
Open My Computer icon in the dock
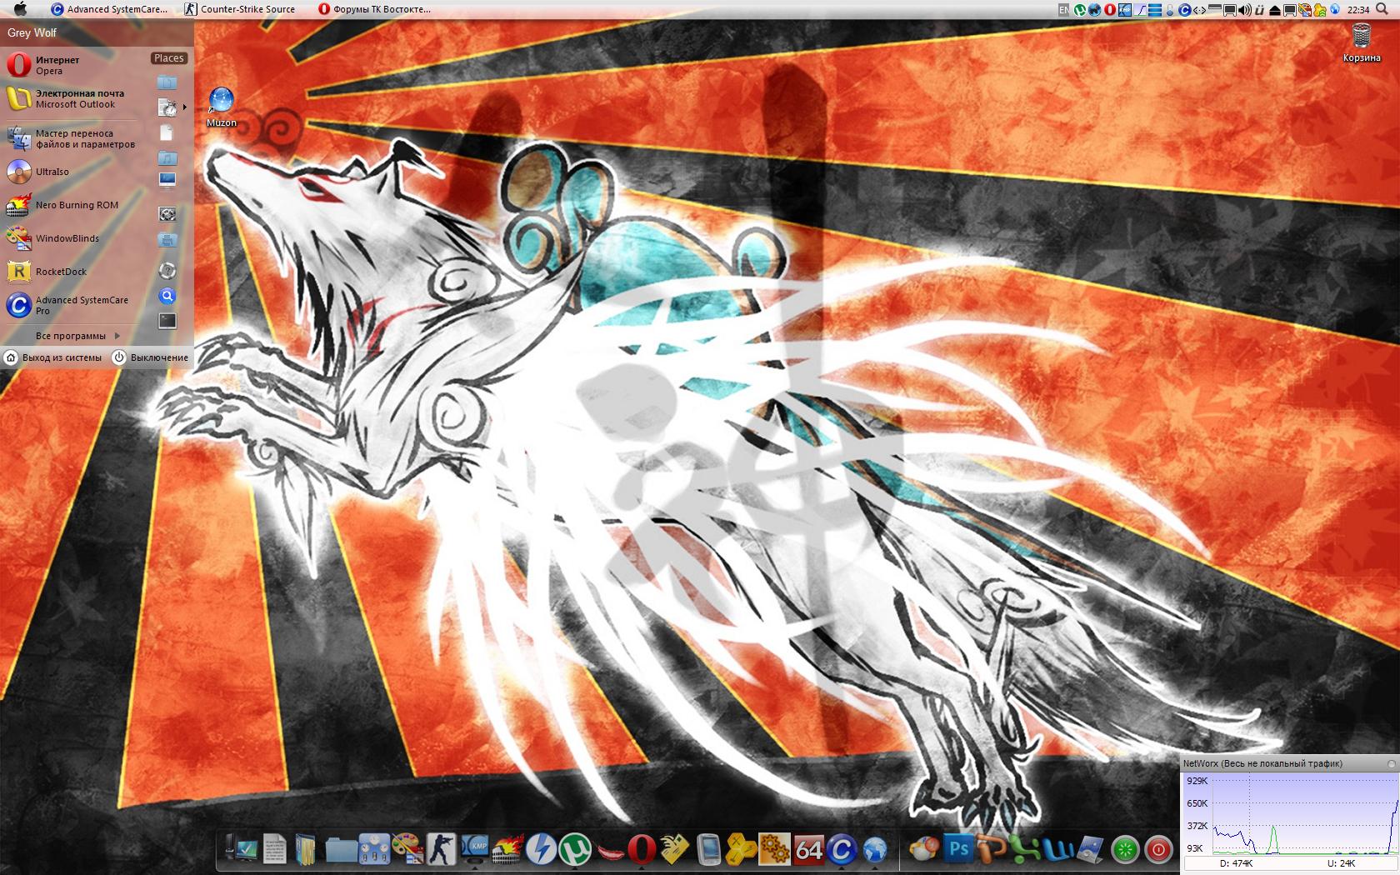click(242, 849)
